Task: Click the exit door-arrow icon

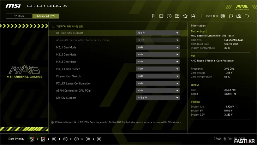Action: point(247,16)
